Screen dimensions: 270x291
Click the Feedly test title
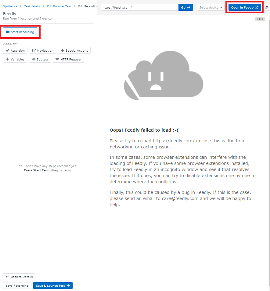[10, 14]
